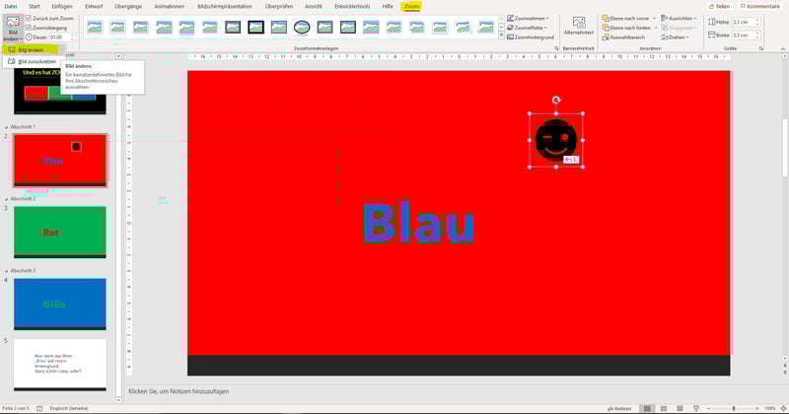Viewport: 789px width, 414px height.
Task: Click the notes area Klicken Sie, um Notizen hinzuzufügen
Action: pos(179,391)
